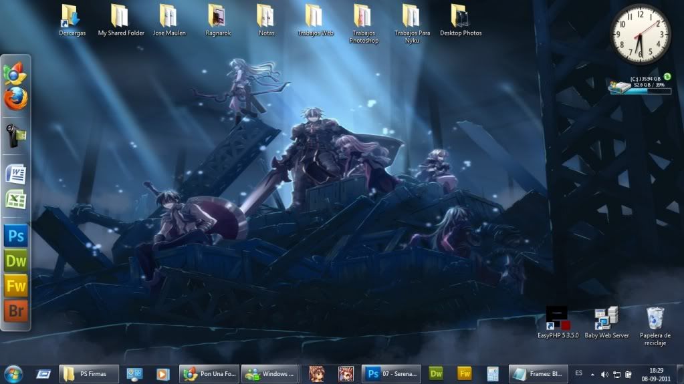The height and width of the screenshot is (384, 684).
Task: Open the red-haired character taskbar icon
Action: (x=346, y=374)
